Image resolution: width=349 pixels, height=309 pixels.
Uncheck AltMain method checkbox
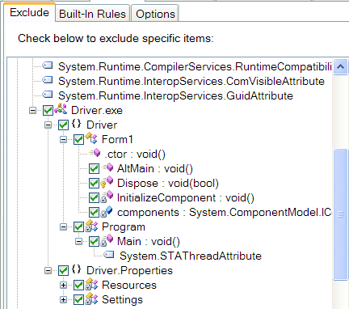[x=94, y=168]
